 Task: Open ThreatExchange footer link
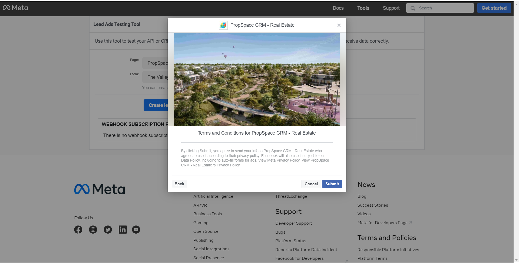point(291,196)
